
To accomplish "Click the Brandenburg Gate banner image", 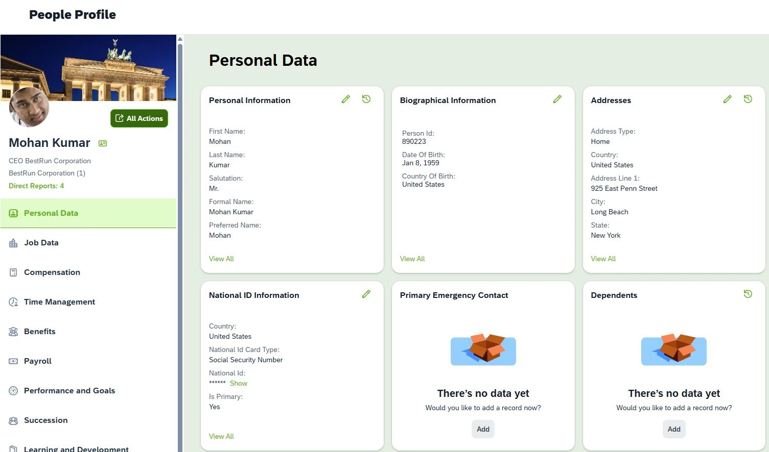I will [x=88, y=68].
